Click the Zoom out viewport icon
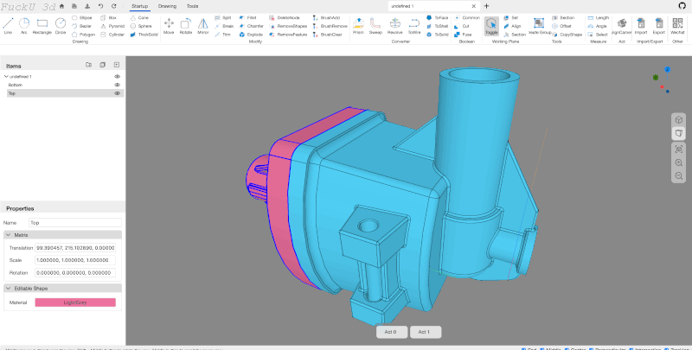The height and width of the screenshot is (350, 692). (679, 176)
